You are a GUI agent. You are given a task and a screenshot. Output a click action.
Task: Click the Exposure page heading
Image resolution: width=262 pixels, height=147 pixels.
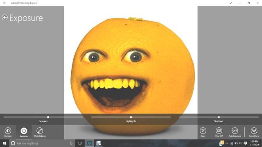click(26, 18)
